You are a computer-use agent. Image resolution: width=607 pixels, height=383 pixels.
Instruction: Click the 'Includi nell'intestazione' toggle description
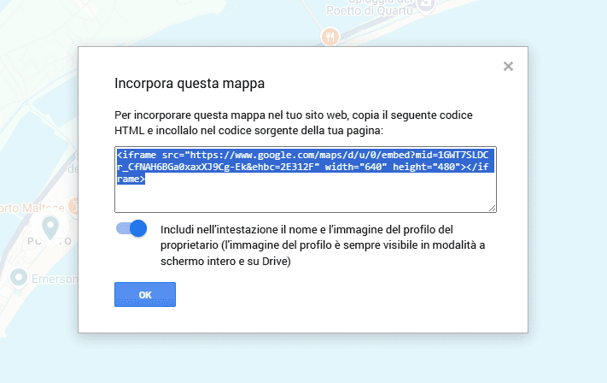coord(323,245)
